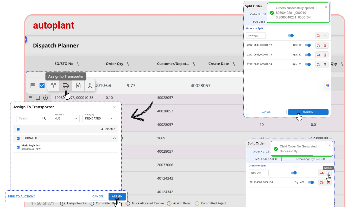
Task: Click the search magnifier in Assign To Transporter
Action: pyautogui.click(x=44, y=118)
